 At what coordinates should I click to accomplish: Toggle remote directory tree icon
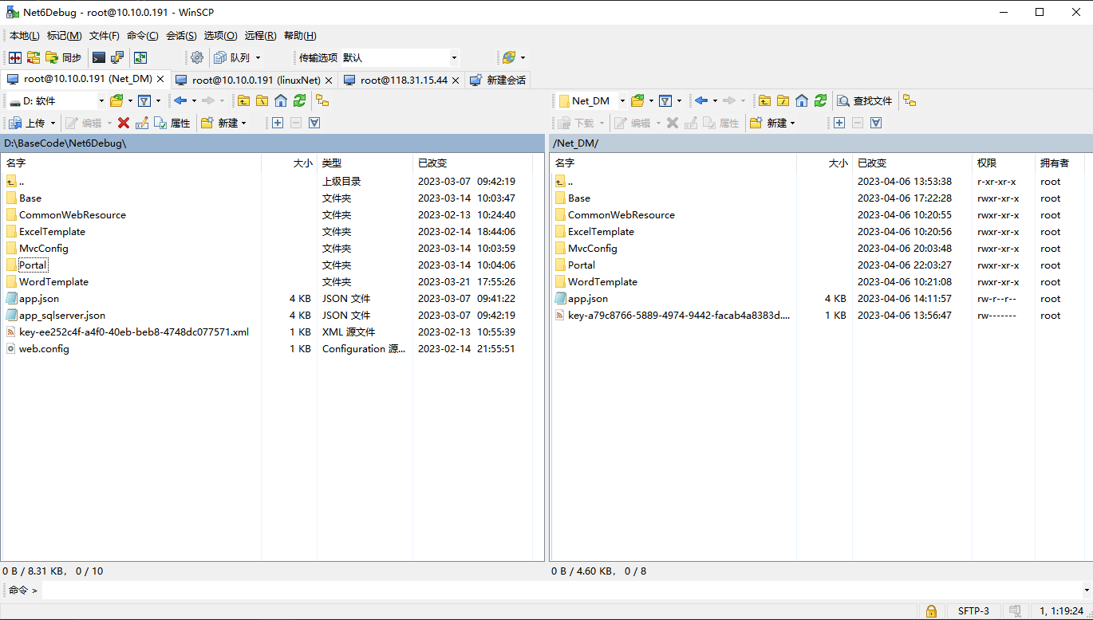coord(910,100)
